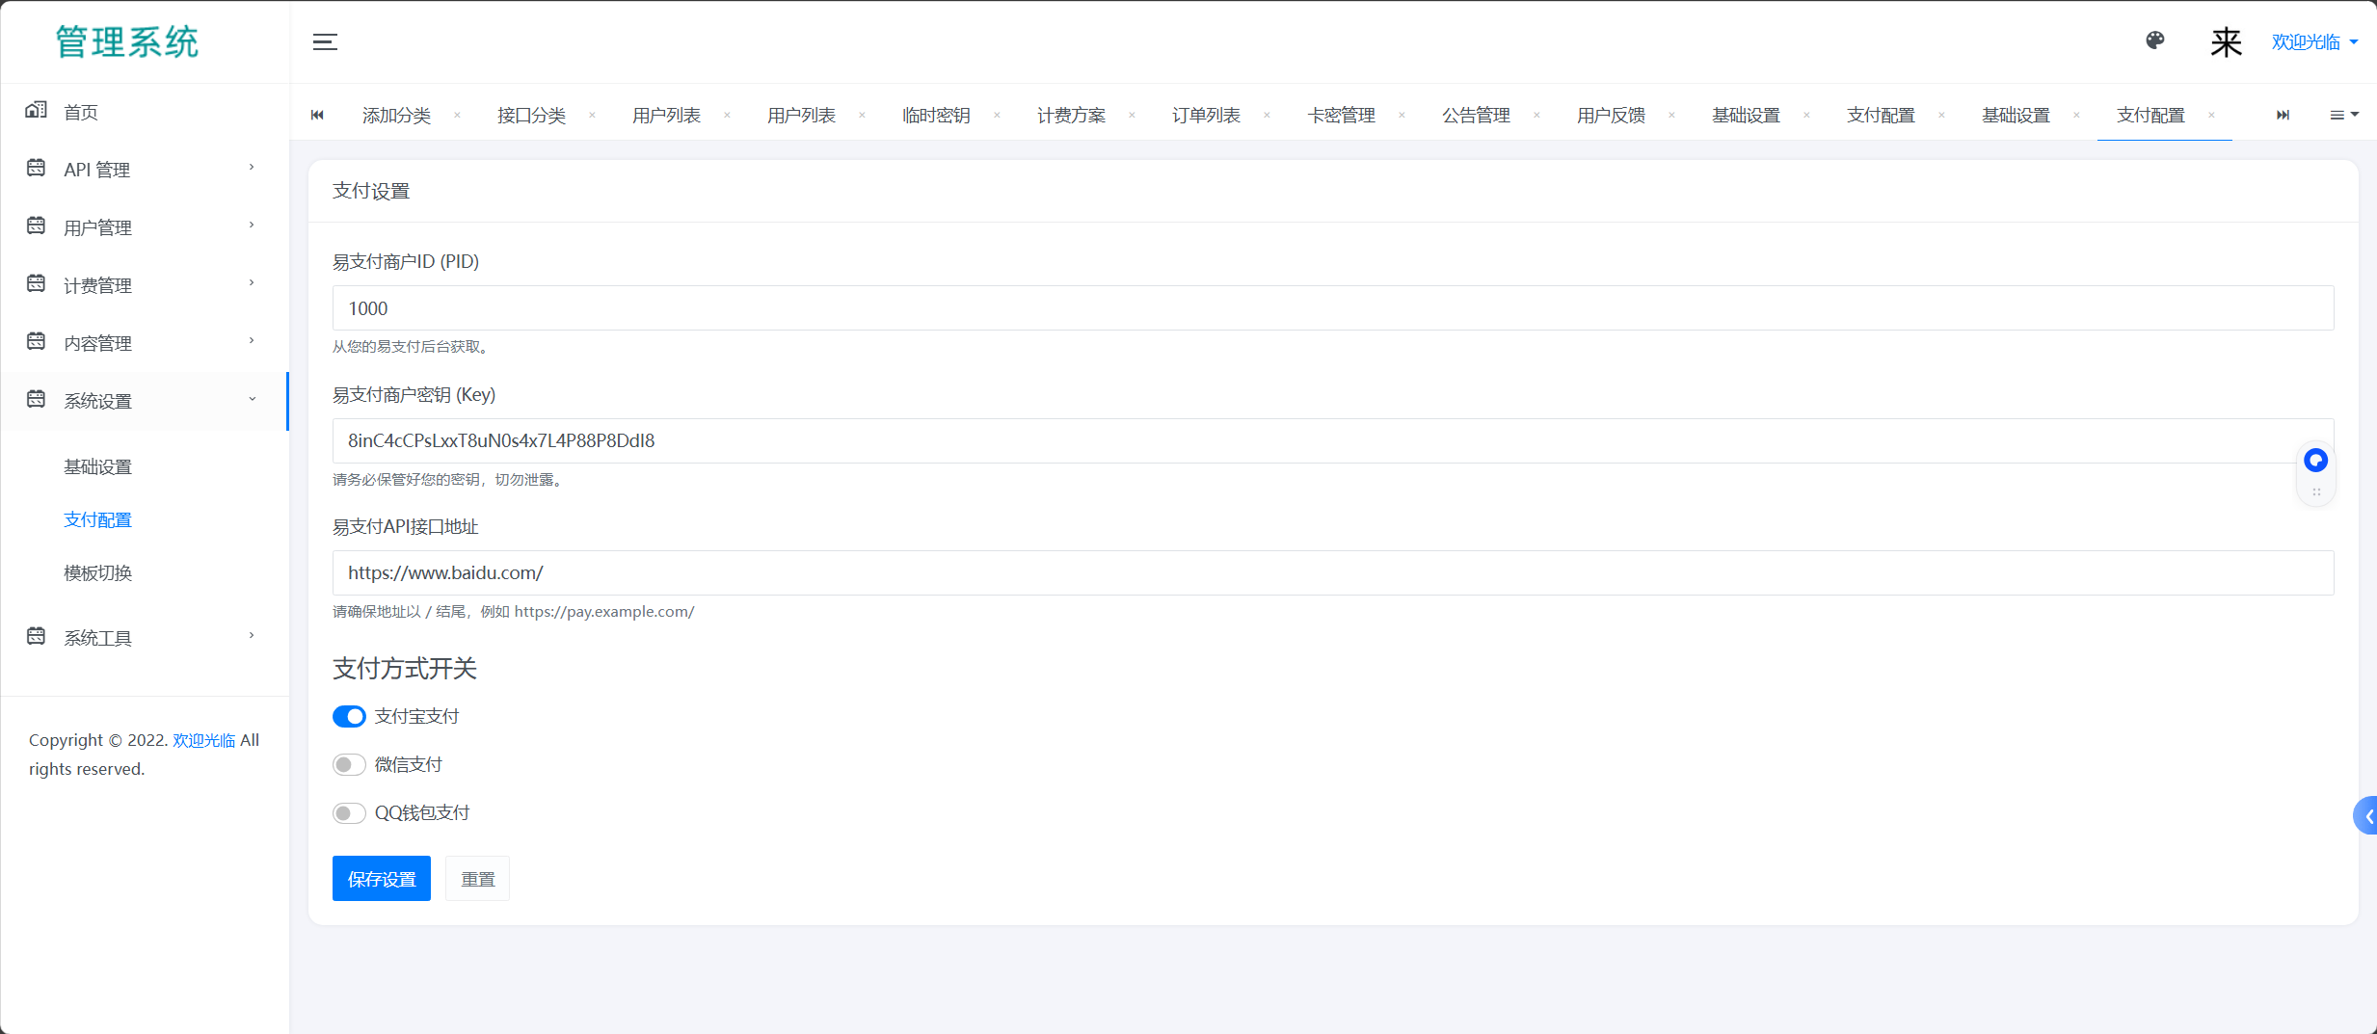Click the 易支付商户密钥 (Key) input field
The image size is (2377, 1034).
point(1330,441)
